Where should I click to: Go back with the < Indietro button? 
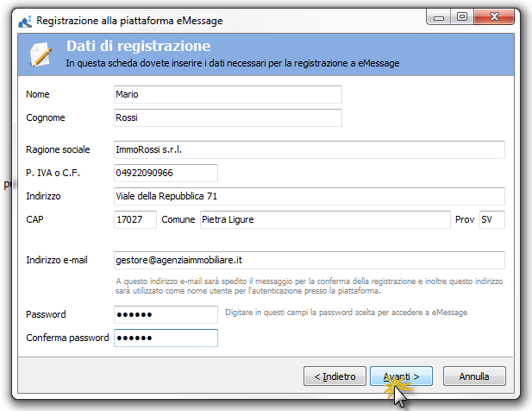(x=335, y=376)
